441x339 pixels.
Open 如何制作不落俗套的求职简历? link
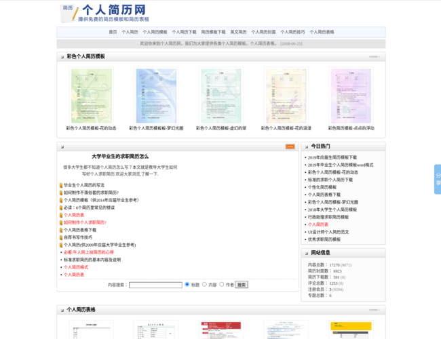coord(91,193)
